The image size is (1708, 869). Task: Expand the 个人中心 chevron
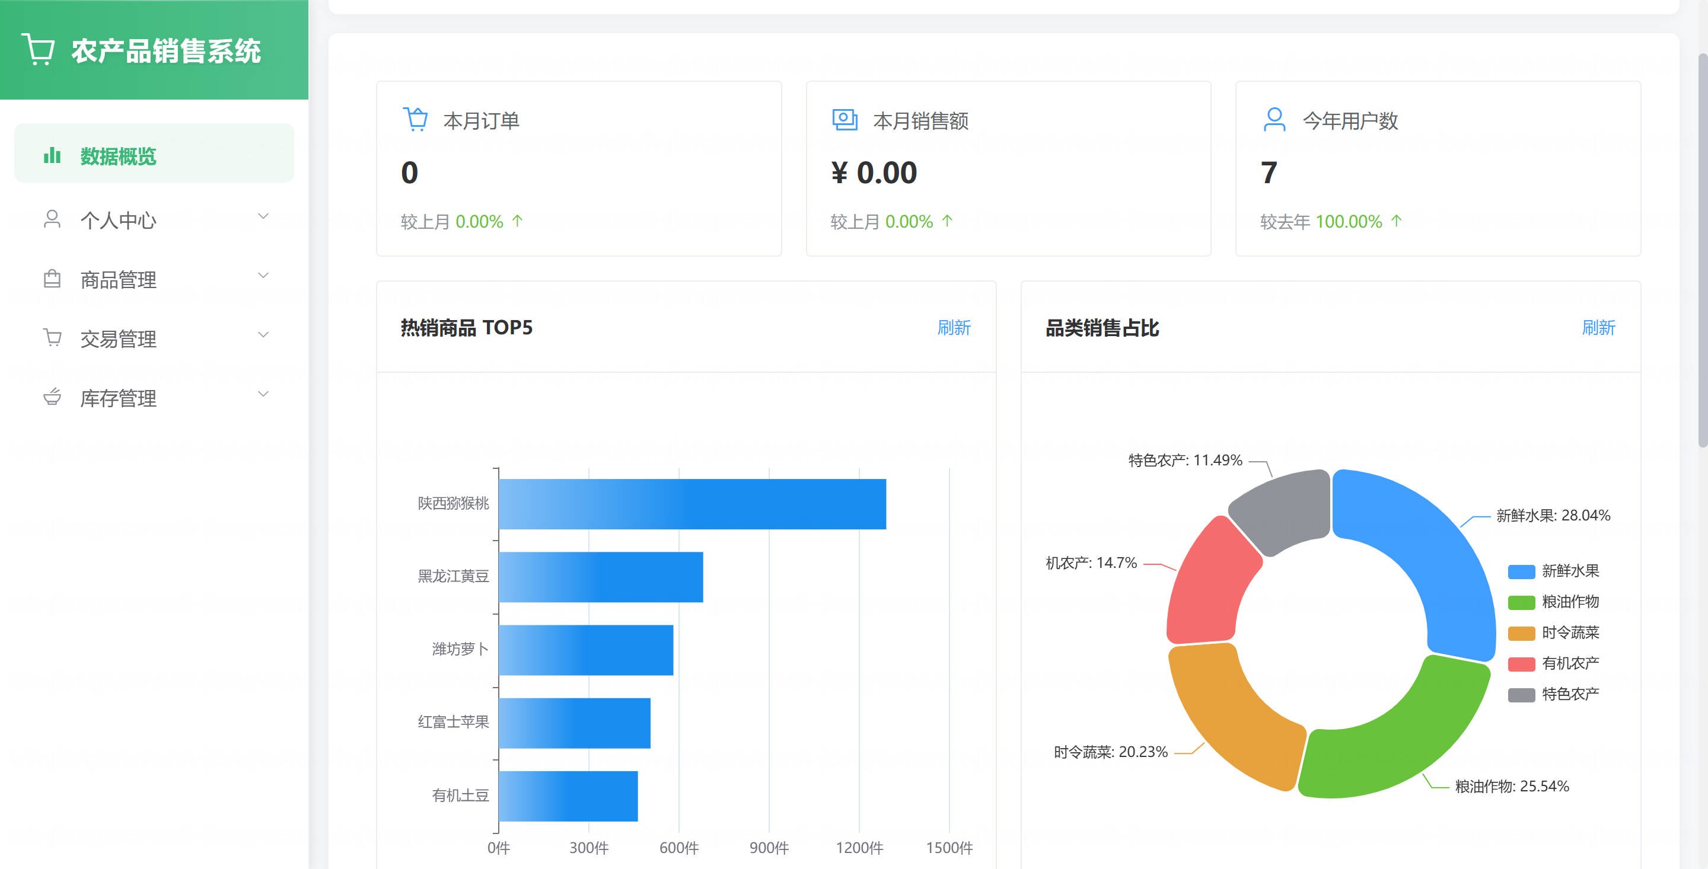coord(263,217)
